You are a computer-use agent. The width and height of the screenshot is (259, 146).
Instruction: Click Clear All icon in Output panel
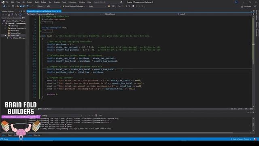(96, 115)
